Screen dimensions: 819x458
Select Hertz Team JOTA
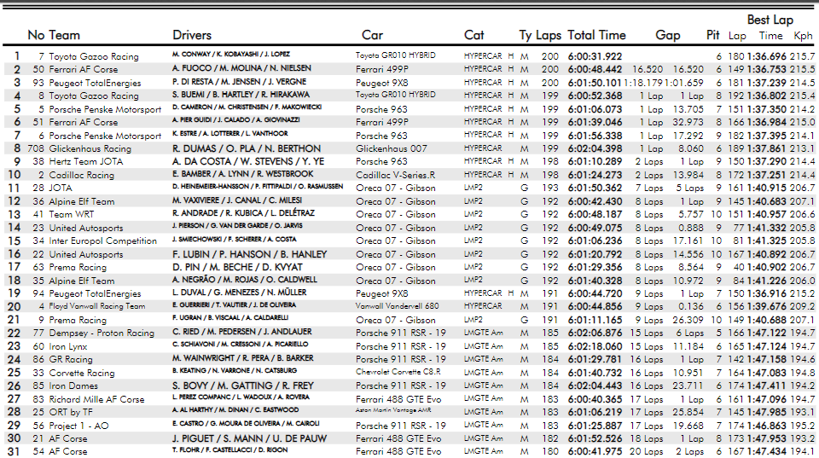coord(85,162)
